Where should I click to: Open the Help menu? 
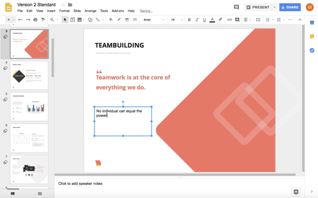pos(131,11)
